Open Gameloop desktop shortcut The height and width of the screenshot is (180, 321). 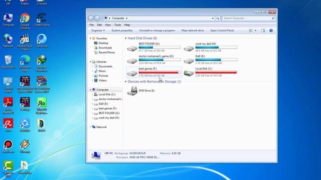tap(42, 40)
